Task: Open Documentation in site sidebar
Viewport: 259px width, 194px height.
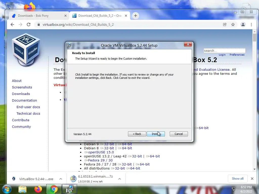Action: point(25,101)
